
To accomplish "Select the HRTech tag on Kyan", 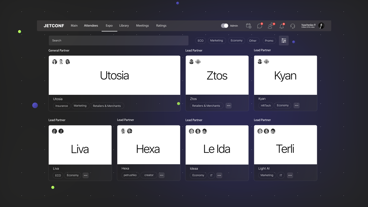I will 266,105.
